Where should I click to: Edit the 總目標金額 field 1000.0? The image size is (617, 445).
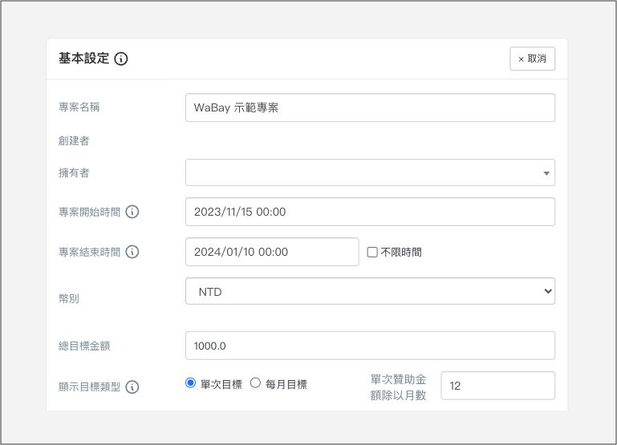point(370,346)
